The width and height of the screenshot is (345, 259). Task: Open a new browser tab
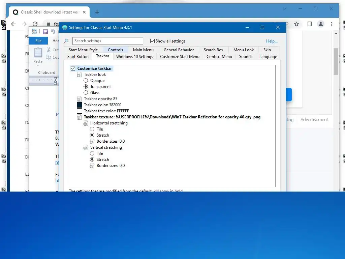(x=97, y=12)
